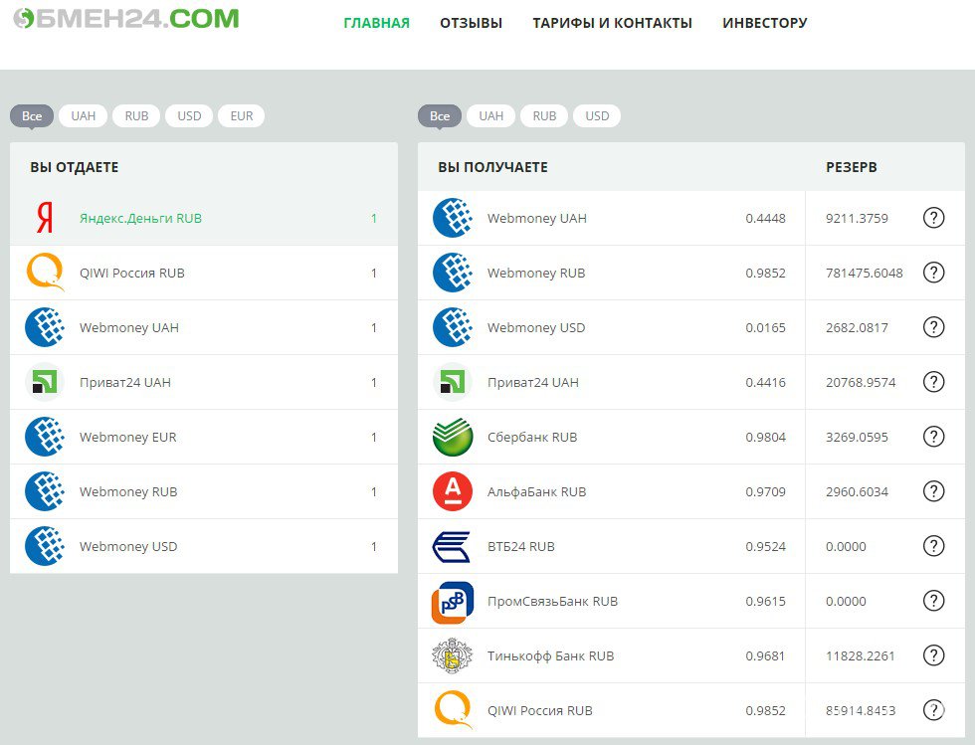Click the Вы отдаете header
Viewport: 975px width, 745px height.
point(74,167)
